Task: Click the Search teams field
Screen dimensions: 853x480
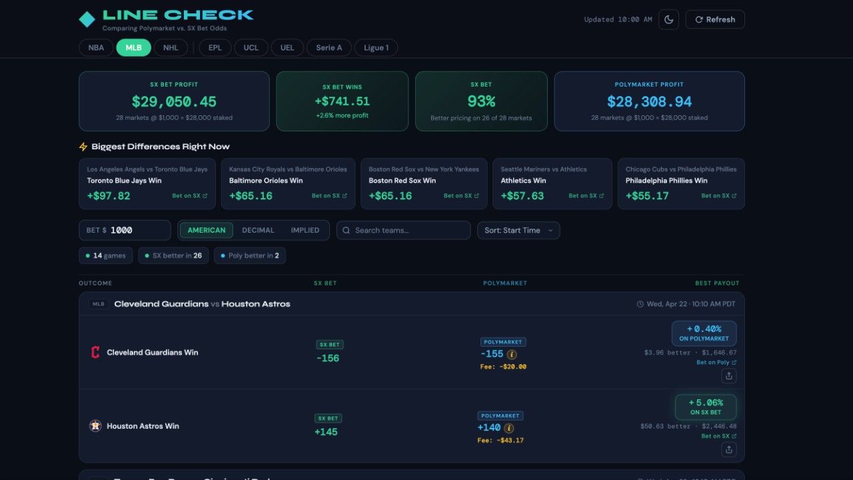Action: (x=403, y=230)
